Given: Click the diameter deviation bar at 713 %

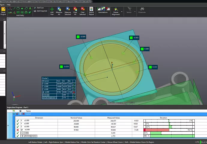Looking at the screenshot, I should coord(169,130).
